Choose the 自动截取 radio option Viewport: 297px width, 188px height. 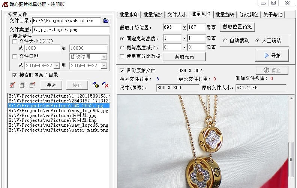(225, 41)
